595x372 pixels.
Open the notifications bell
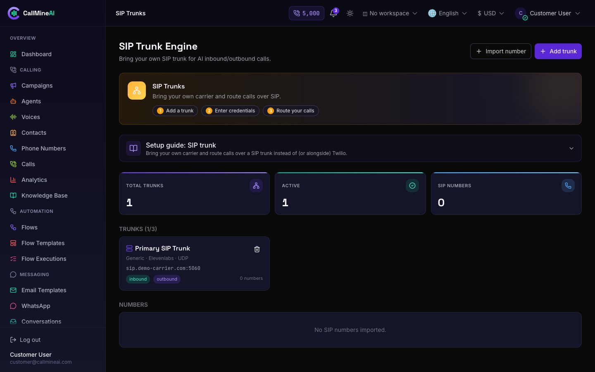coord(333,13)
